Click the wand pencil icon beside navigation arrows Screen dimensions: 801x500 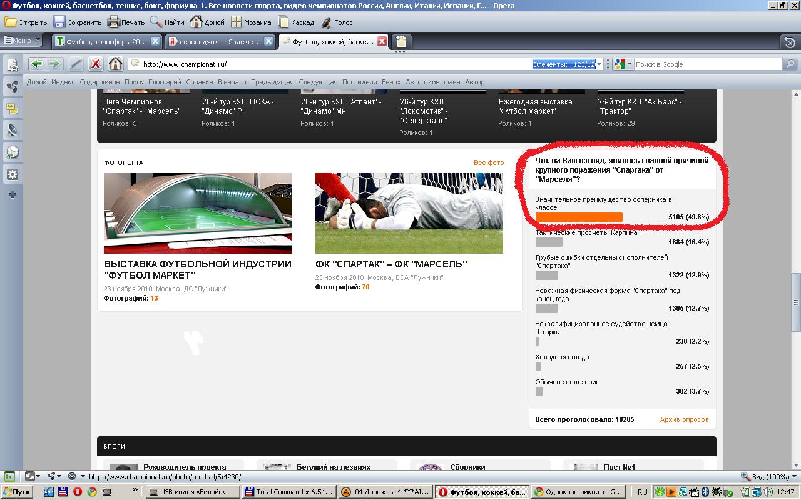point(76,64)
